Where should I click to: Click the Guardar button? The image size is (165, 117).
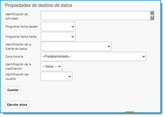(13, 90)
